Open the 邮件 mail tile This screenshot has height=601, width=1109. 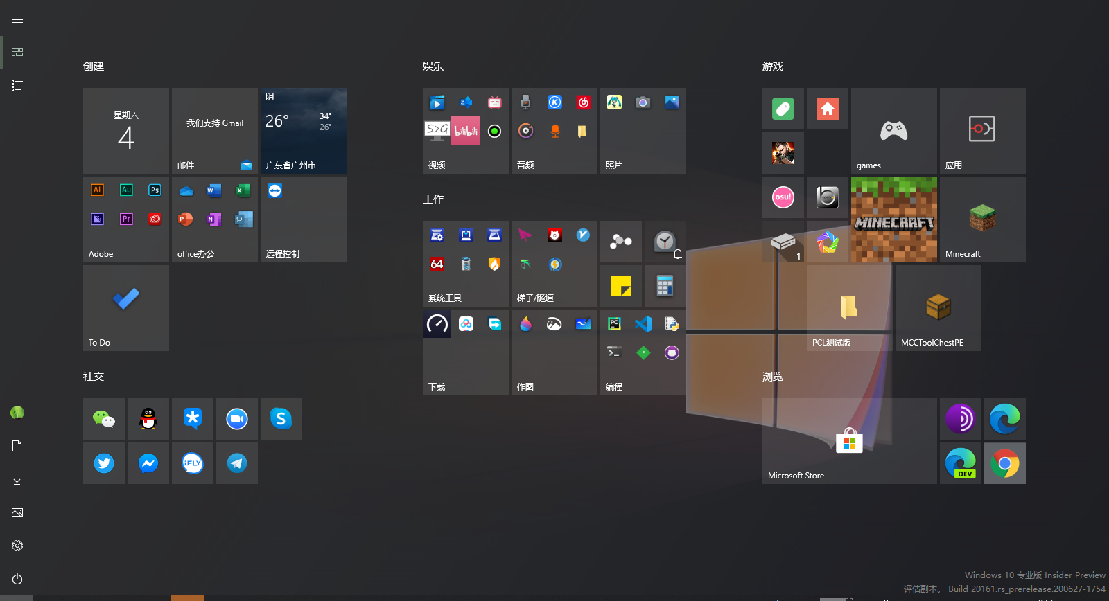point(215,131)
